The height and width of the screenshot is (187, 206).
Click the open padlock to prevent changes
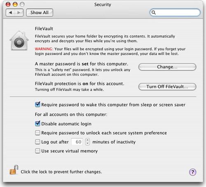coord(14,170)
